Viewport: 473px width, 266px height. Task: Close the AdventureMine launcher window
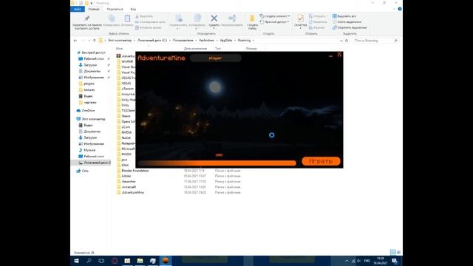click(339, 55)
